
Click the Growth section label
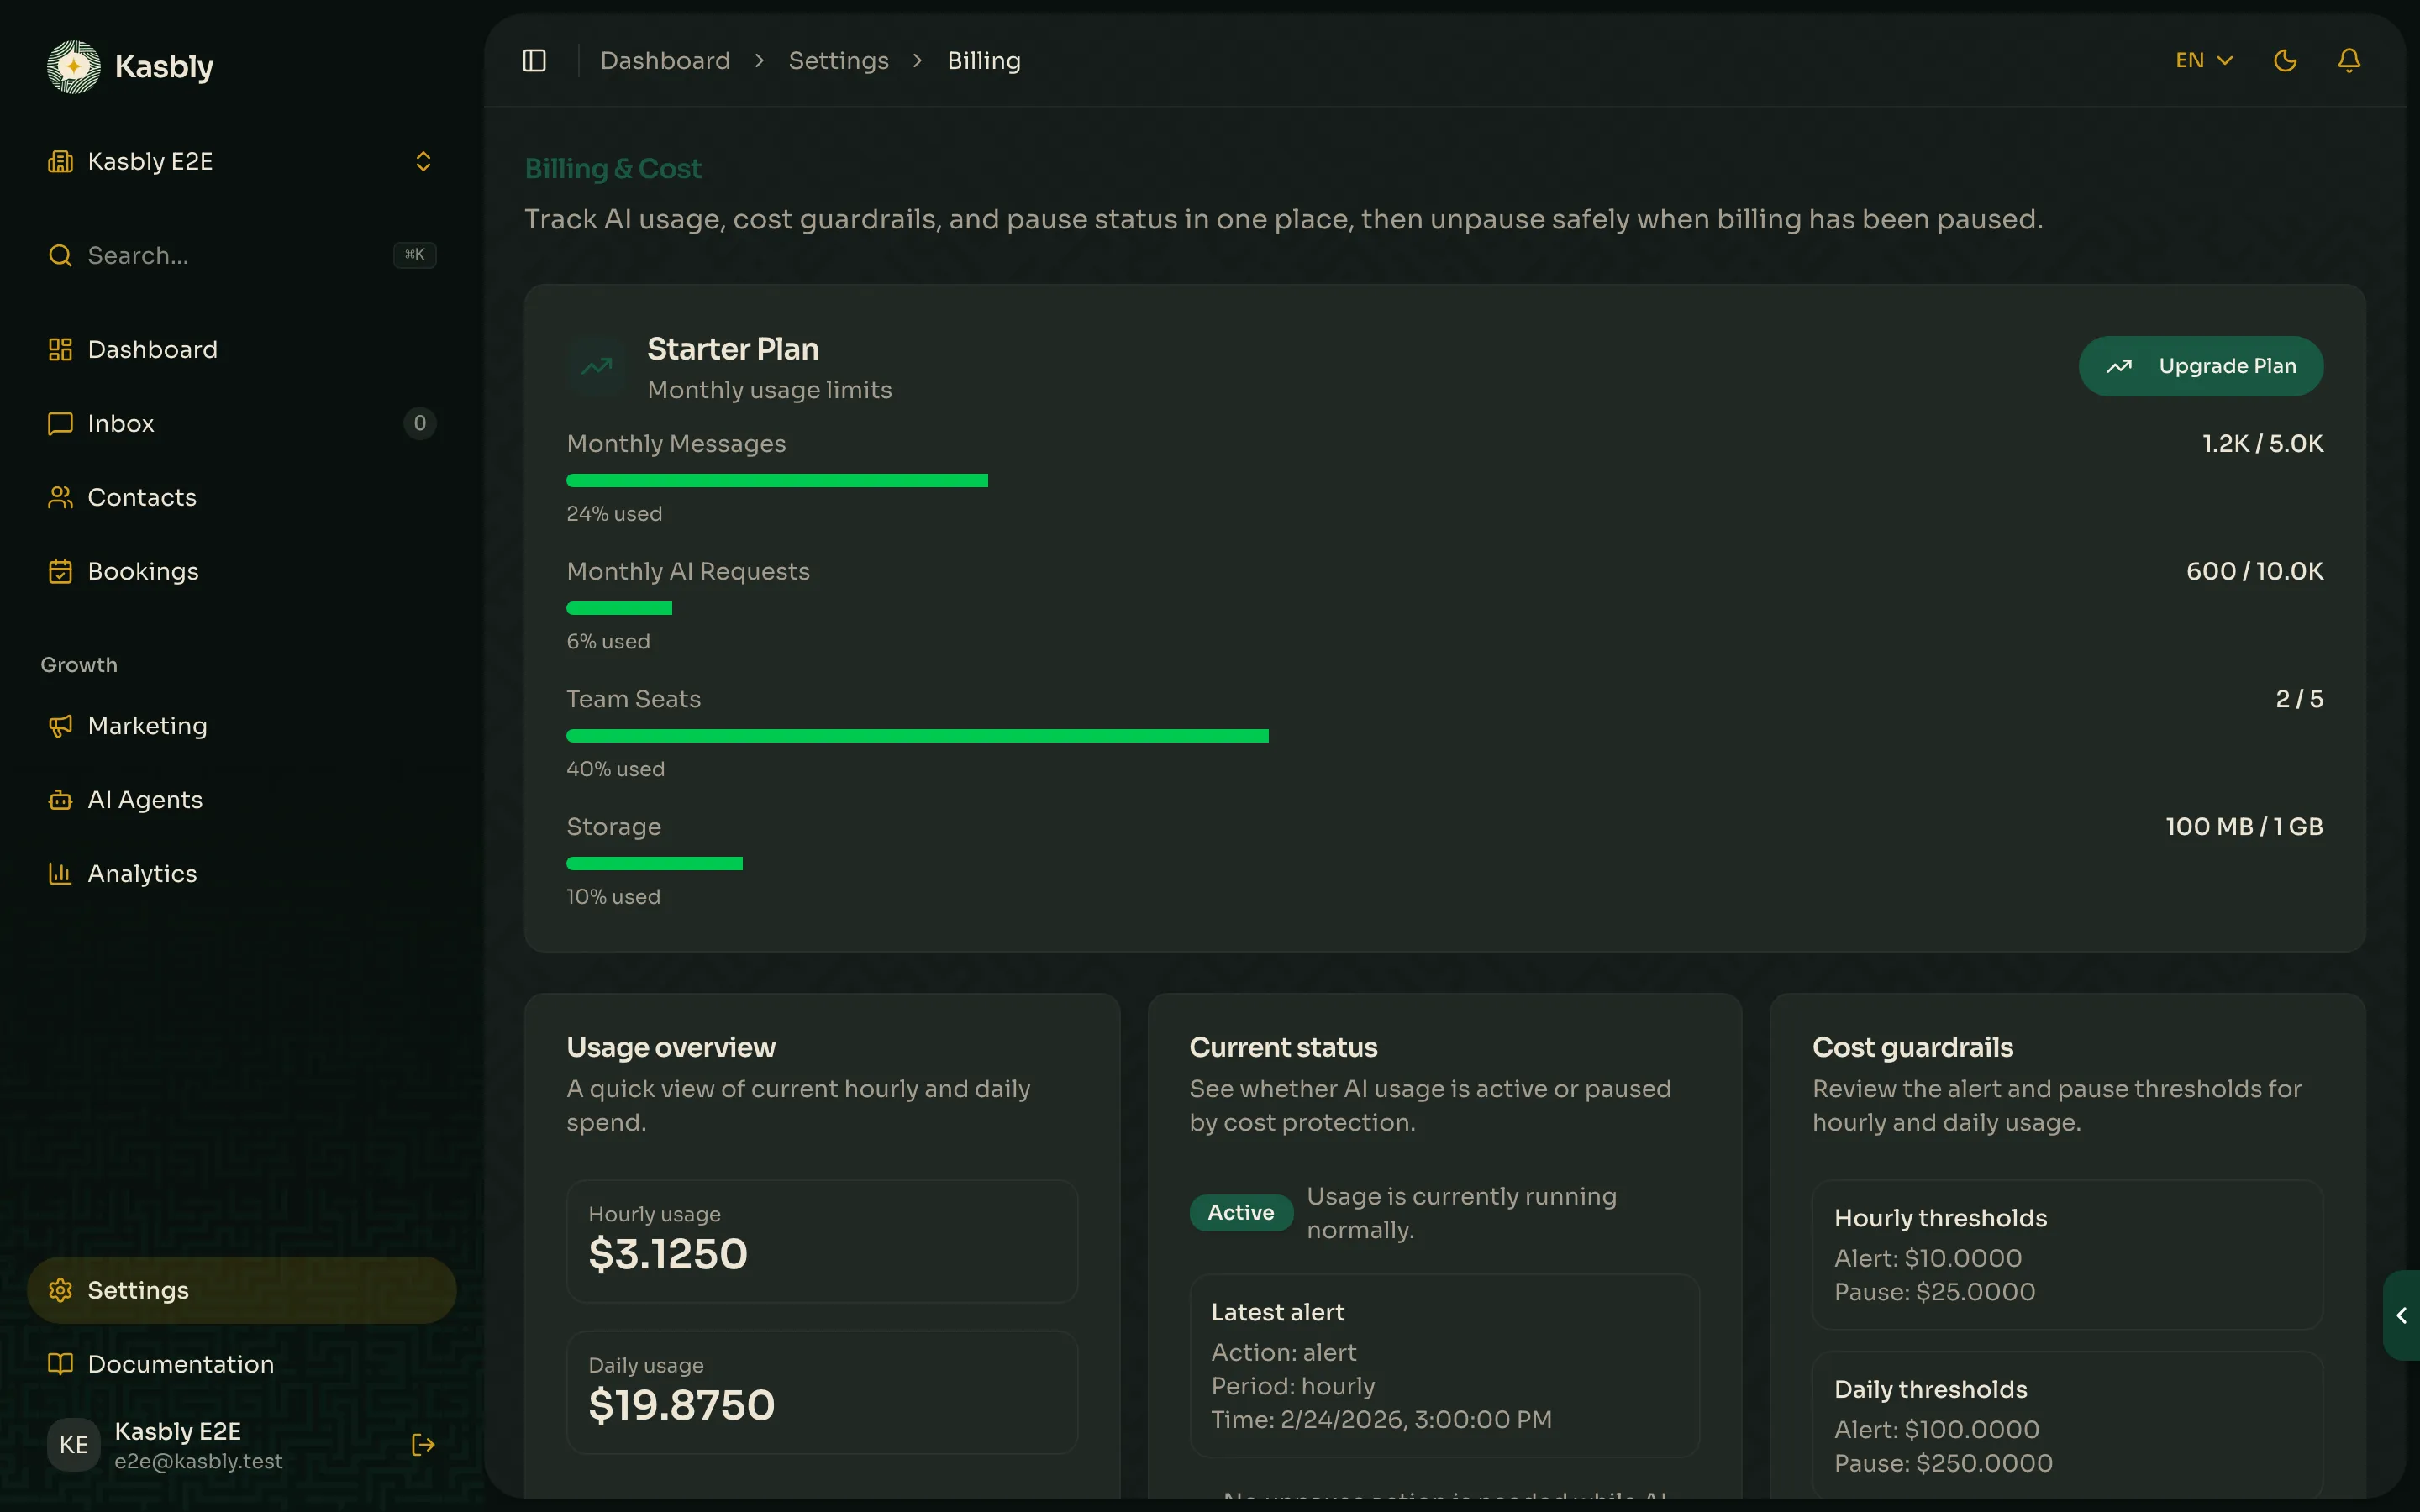pyautogui.click(x=79, y=665)
